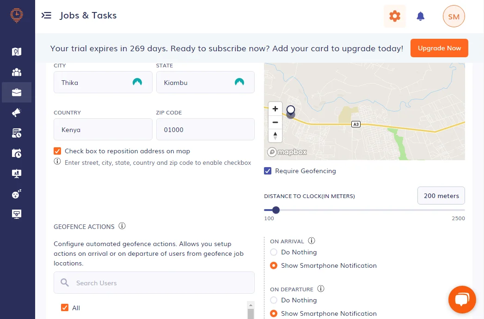Click the Zip Code field 01000
This screenshot has height=319, width=484.
(x=205, y=129)
